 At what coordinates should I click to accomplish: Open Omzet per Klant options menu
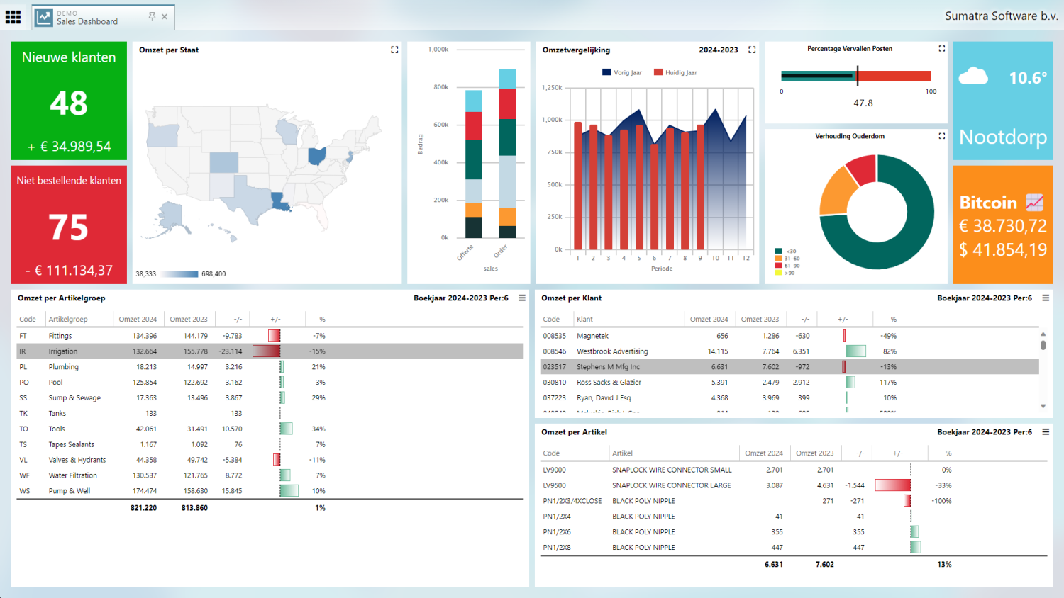(x=1045, y=298)
